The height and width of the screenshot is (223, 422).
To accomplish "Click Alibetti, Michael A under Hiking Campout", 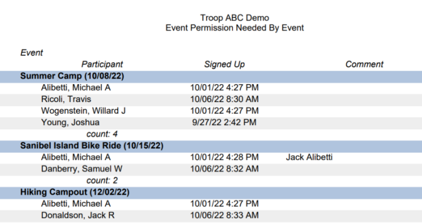I will tap(76, 204).
